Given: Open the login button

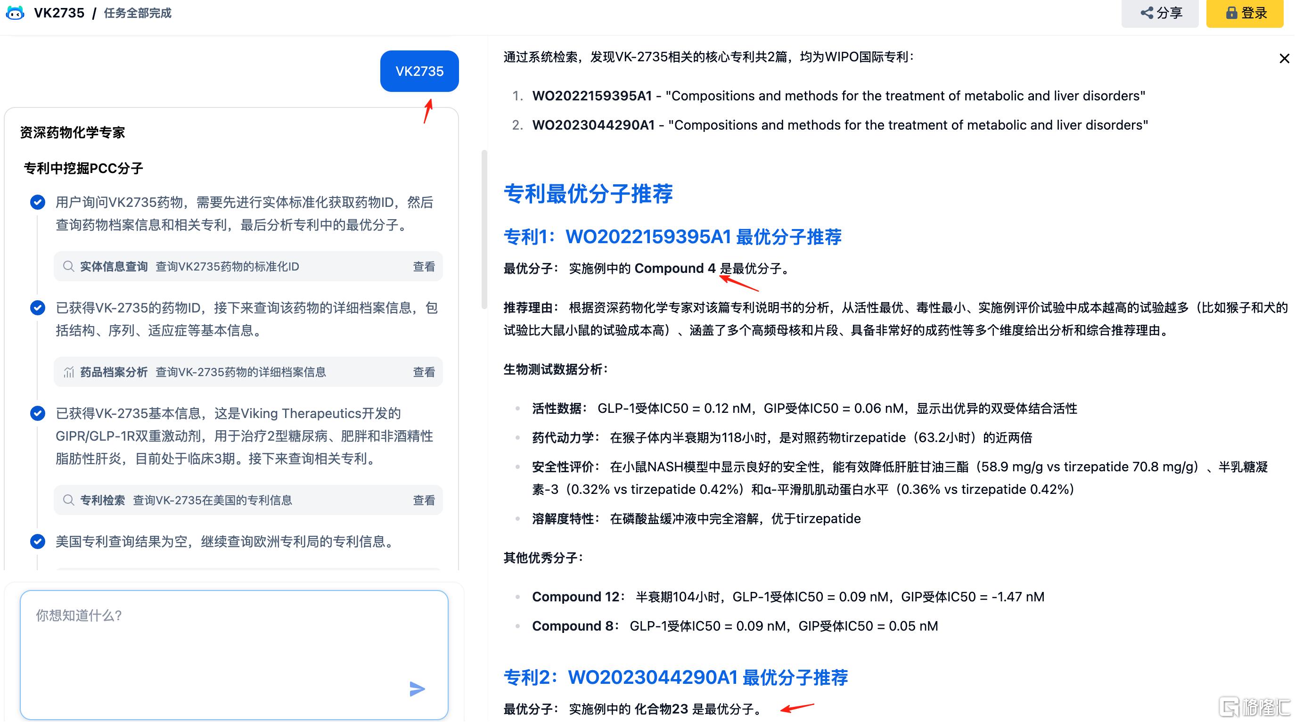Looking at the screenshot, I should (x=1245, y=13).
